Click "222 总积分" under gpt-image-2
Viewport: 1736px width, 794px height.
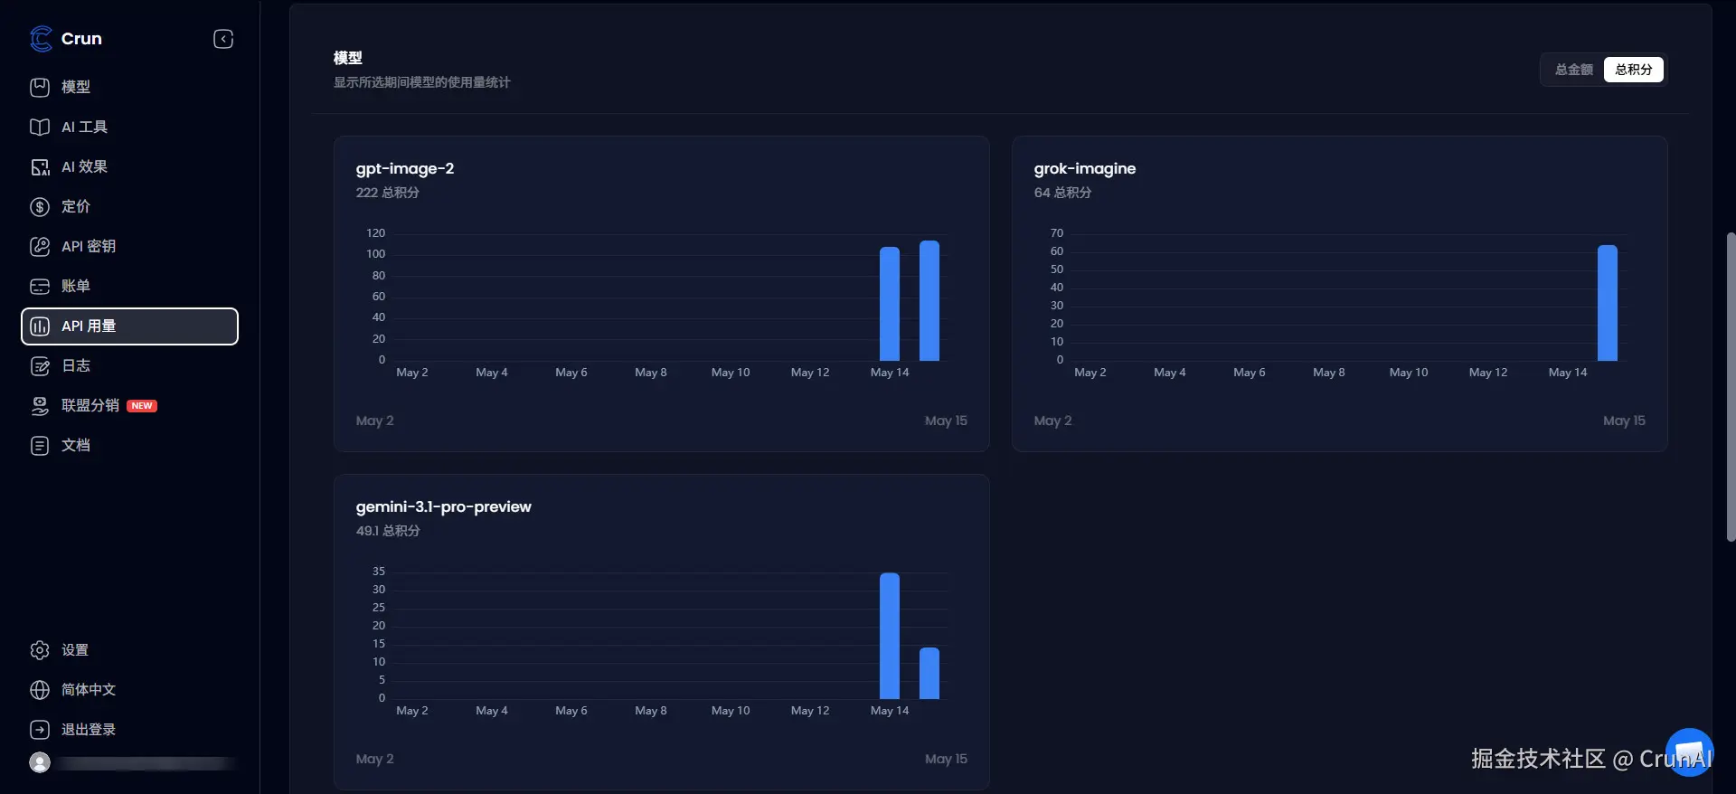point(387,193)
